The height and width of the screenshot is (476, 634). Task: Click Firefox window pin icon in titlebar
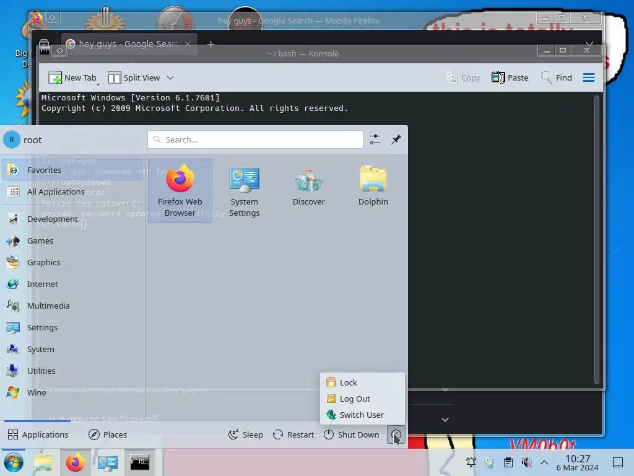[x=53, y=17]
